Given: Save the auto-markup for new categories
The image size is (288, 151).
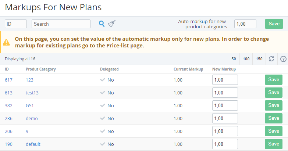Looking at the screenshot, I should tap(274, 24).
